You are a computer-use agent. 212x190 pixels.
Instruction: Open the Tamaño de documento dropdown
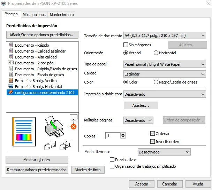click(165, 35)
